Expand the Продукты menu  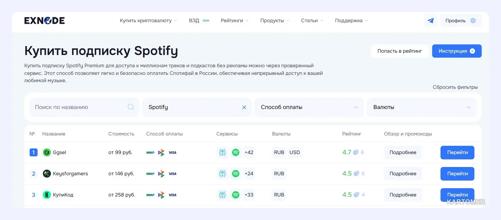tap(275, 21)
